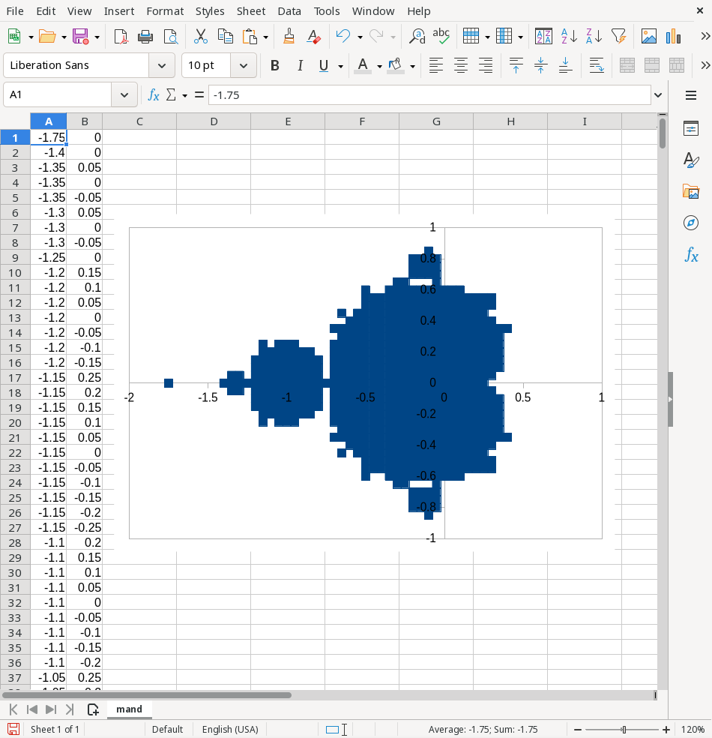Image resolution: width=712 pixels, height=738 pixels.
Task: Open a file with the folder icon
Action: tap(47, 36)
